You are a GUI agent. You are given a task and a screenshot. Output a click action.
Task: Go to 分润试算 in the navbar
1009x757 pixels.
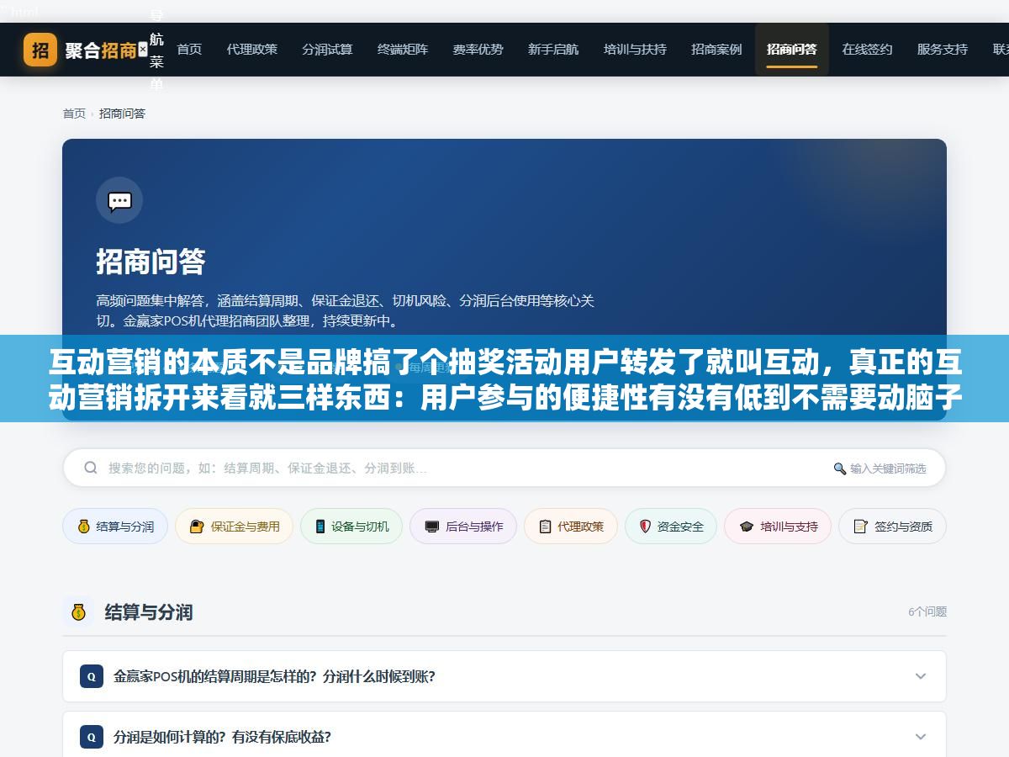[x=327, y=50]
